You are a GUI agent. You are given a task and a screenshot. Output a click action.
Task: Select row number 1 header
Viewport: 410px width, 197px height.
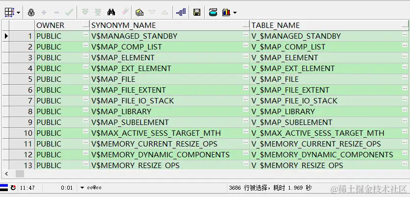(22, 36)
